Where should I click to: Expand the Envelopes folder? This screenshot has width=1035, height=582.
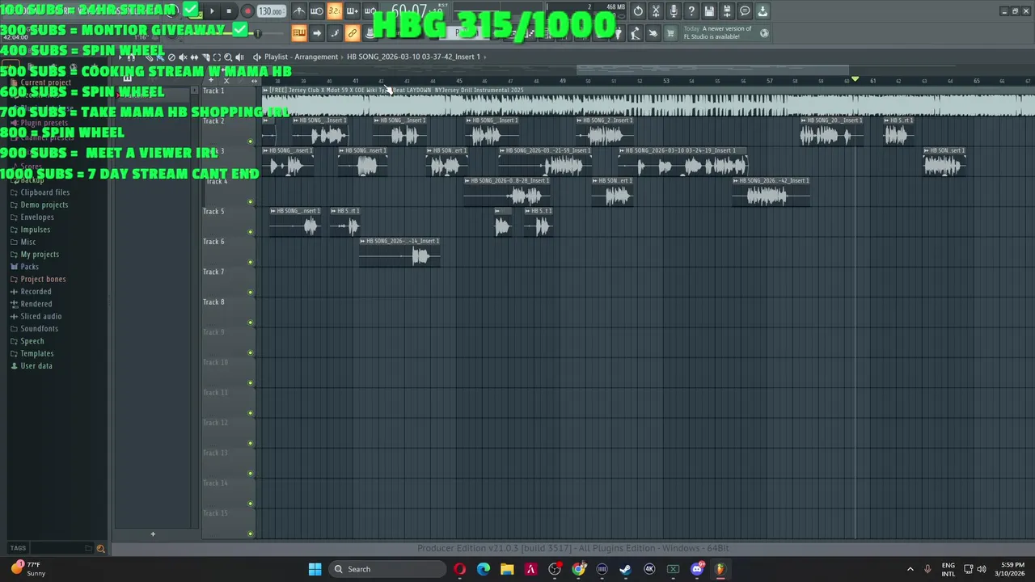pos(37,217)
